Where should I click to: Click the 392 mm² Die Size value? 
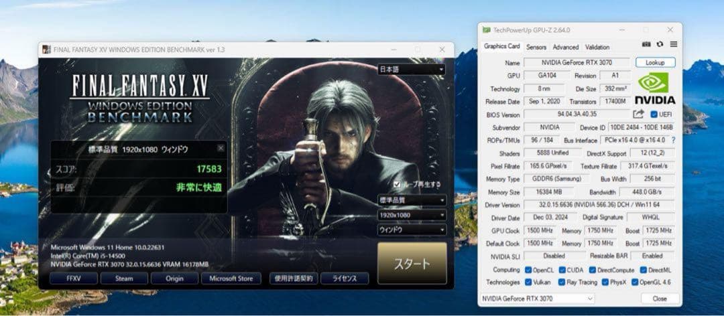616,88
